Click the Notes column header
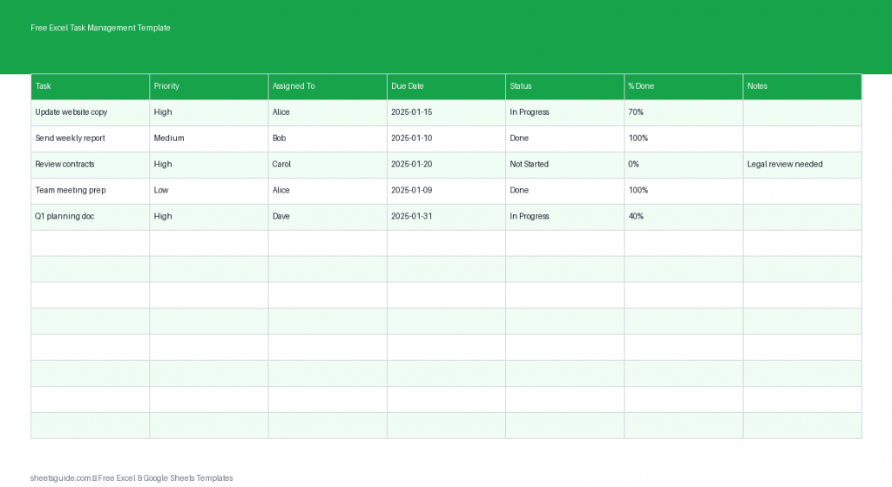Viewport: 892px width, 487px height. tap(801, 86)
